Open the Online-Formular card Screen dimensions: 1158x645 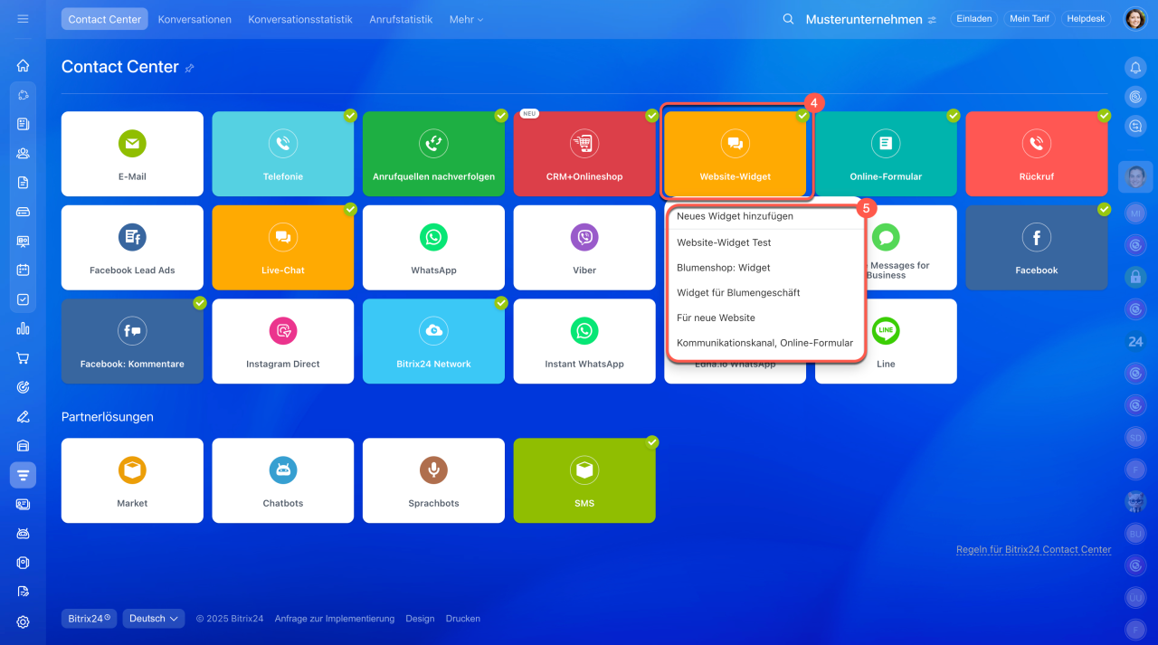tap(886, 154)
